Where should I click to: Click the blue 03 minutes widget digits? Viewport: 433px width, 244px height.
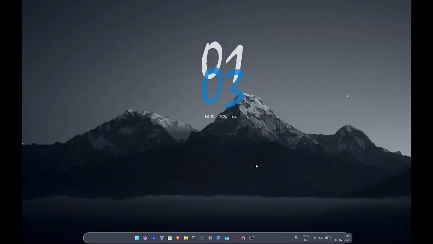223,87
